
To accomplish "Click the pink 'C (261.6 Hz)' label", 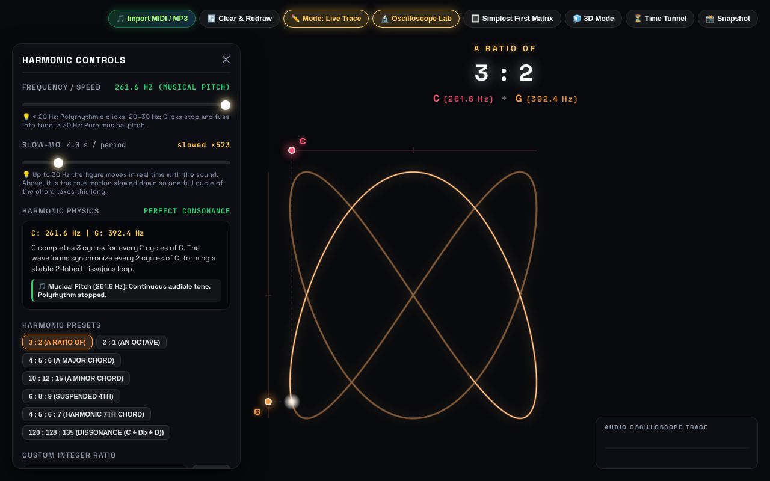I will point(463,99).
